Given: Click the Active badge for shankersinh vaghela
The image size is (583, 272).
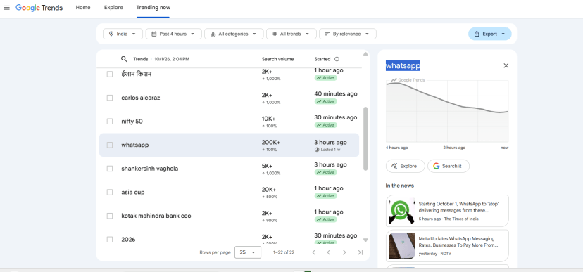Looking at the screenshot, I should [x=326, y=172].
